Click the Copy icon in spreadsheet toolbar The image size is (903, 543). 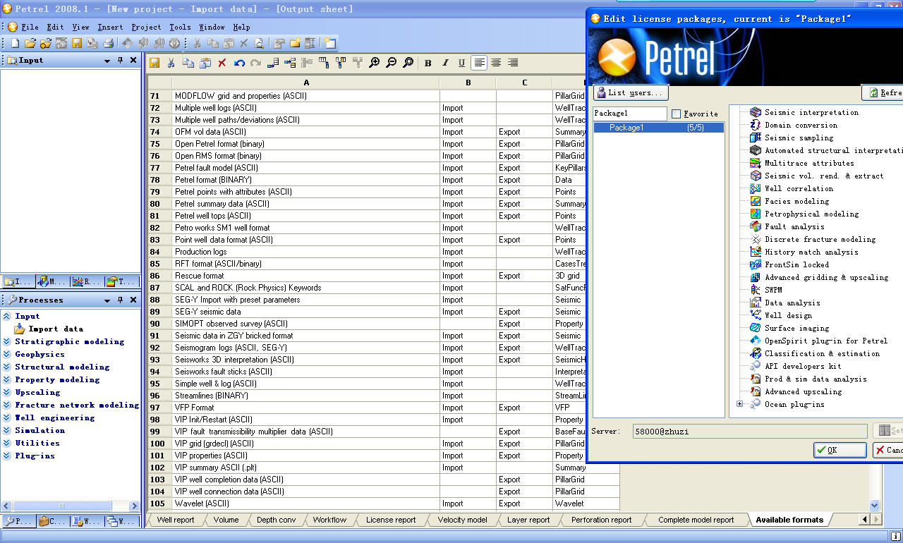(188, 63)
